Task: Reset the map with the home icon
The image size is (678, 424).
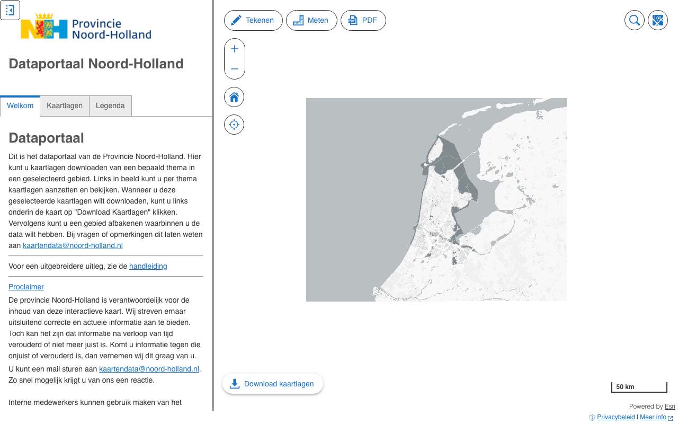Action: (x=234, y=97)
